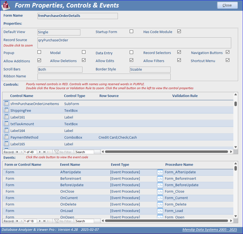
Task: Select the BeforeInsert event name
Action: click(x=71, y=179)
